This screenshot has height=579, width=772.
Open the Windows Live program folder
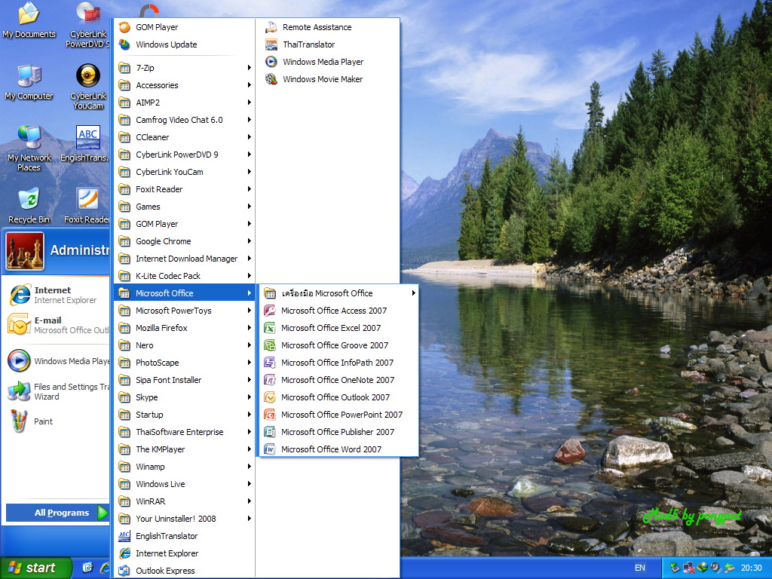[x=185, y=484]
